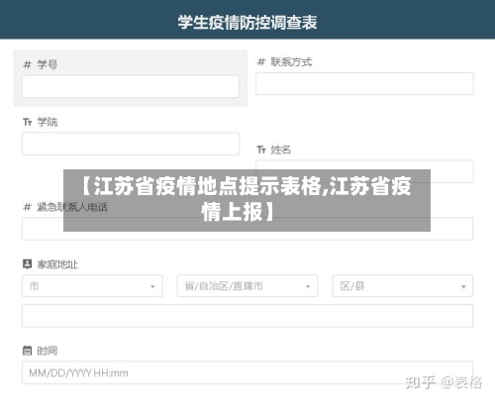Viewport: 495px width, 402px height.
Task: Click the 学院 label
Action: [48, 122]
